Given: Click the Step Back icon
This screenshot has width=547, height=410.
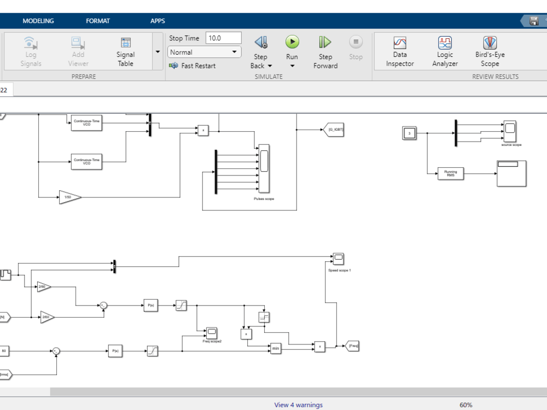Looking at the screenshot, I should [261, 43].
